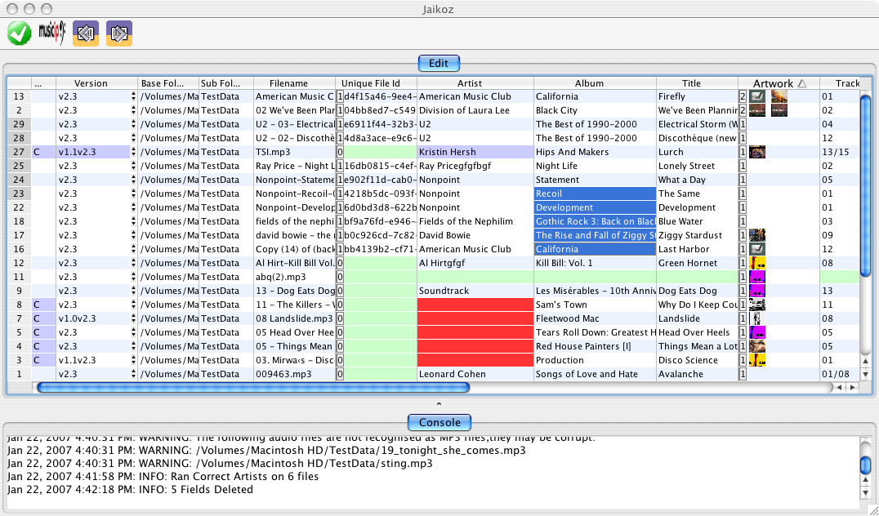Click the Edit panel button

pos(439,63)
